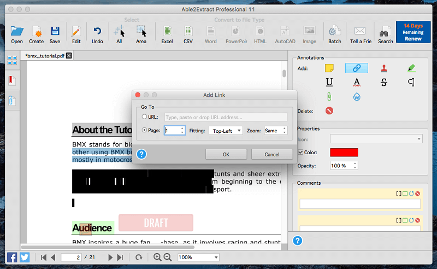Select the bmx_tutorial.pdf tab
The width and height of the screenshot is (437, 269).
45,56
